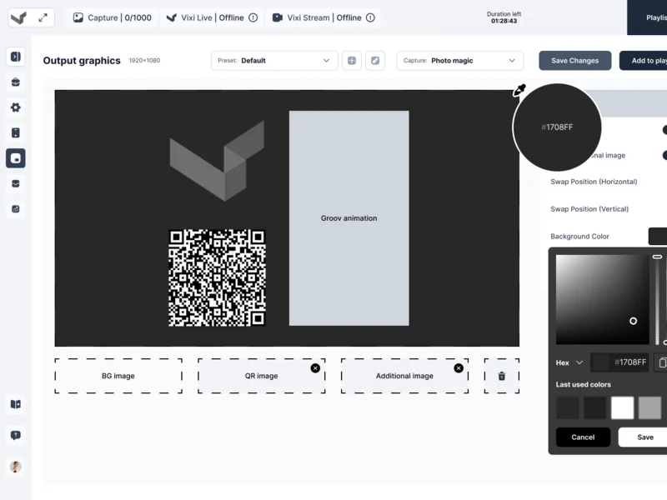This screenshot has height=500, width=667.
Task: Open the user profile avatar
Action: [x=16, y=467]
